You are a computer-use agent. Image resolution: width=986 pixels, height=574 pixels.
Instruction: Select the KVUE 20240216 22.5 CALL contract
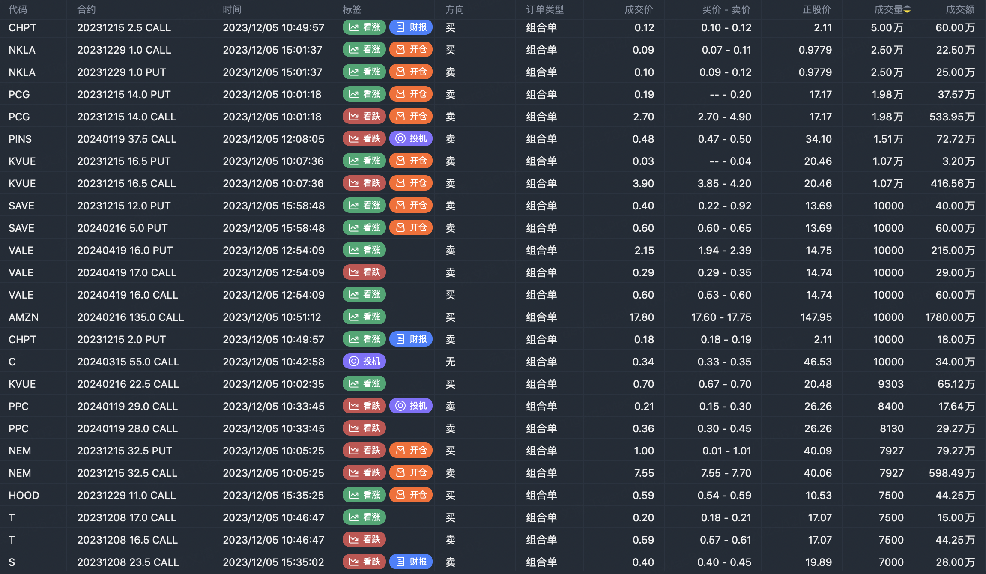tap(128, 384)
